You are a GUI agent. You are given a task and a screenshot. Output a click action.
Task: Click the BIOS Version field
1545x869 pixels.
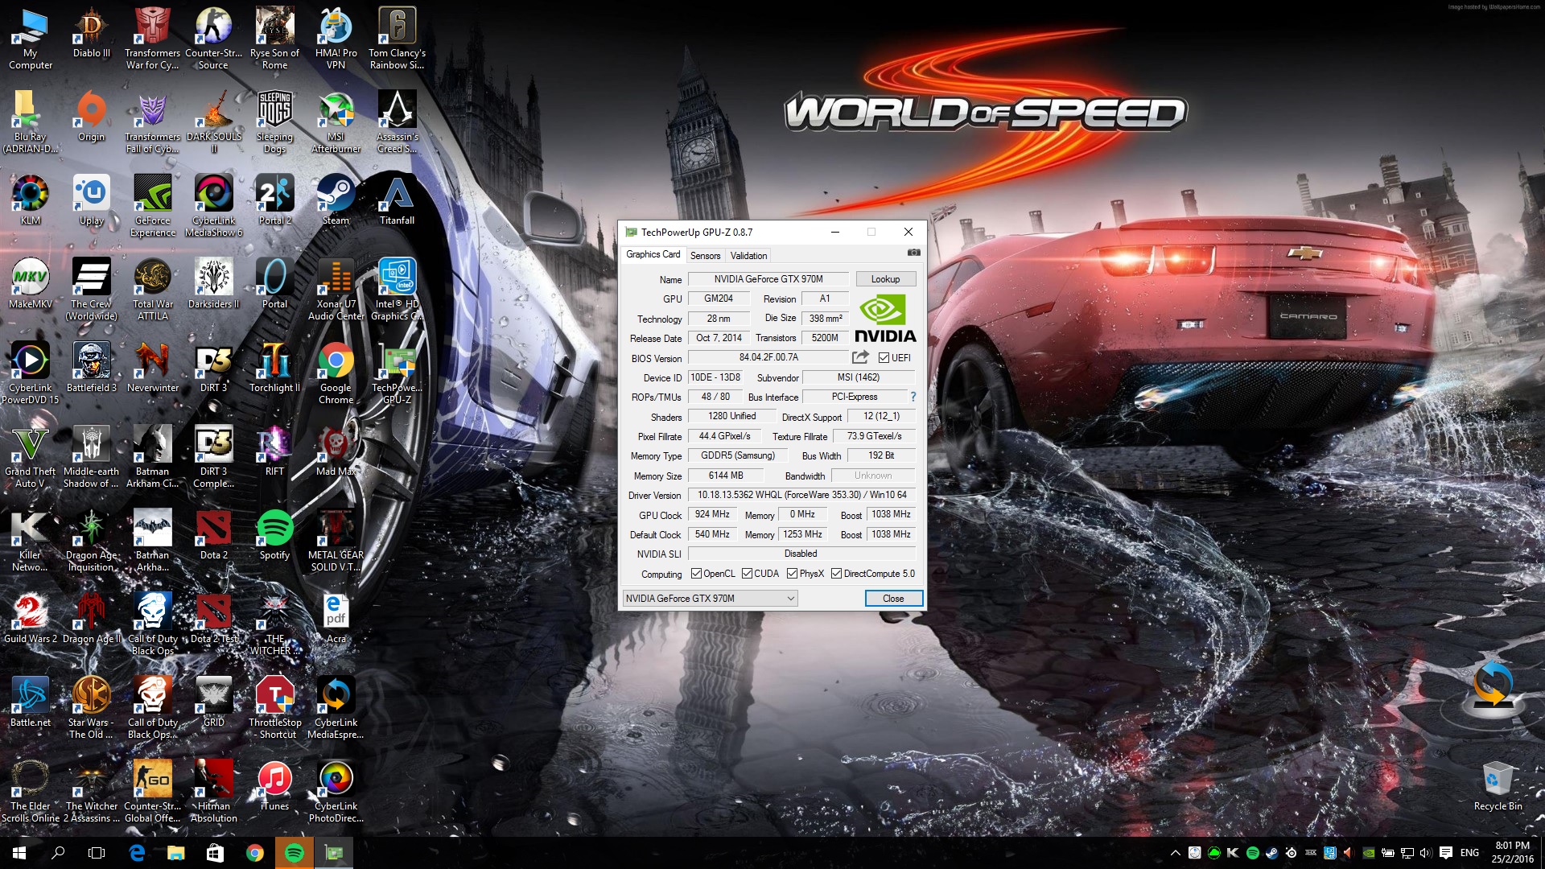pyautogui.click(x=768, y=357)
